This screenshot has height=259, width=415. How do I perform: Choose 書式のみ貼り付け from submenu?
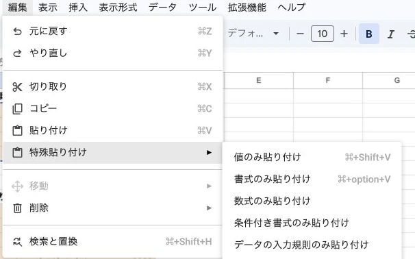[312, 180]
